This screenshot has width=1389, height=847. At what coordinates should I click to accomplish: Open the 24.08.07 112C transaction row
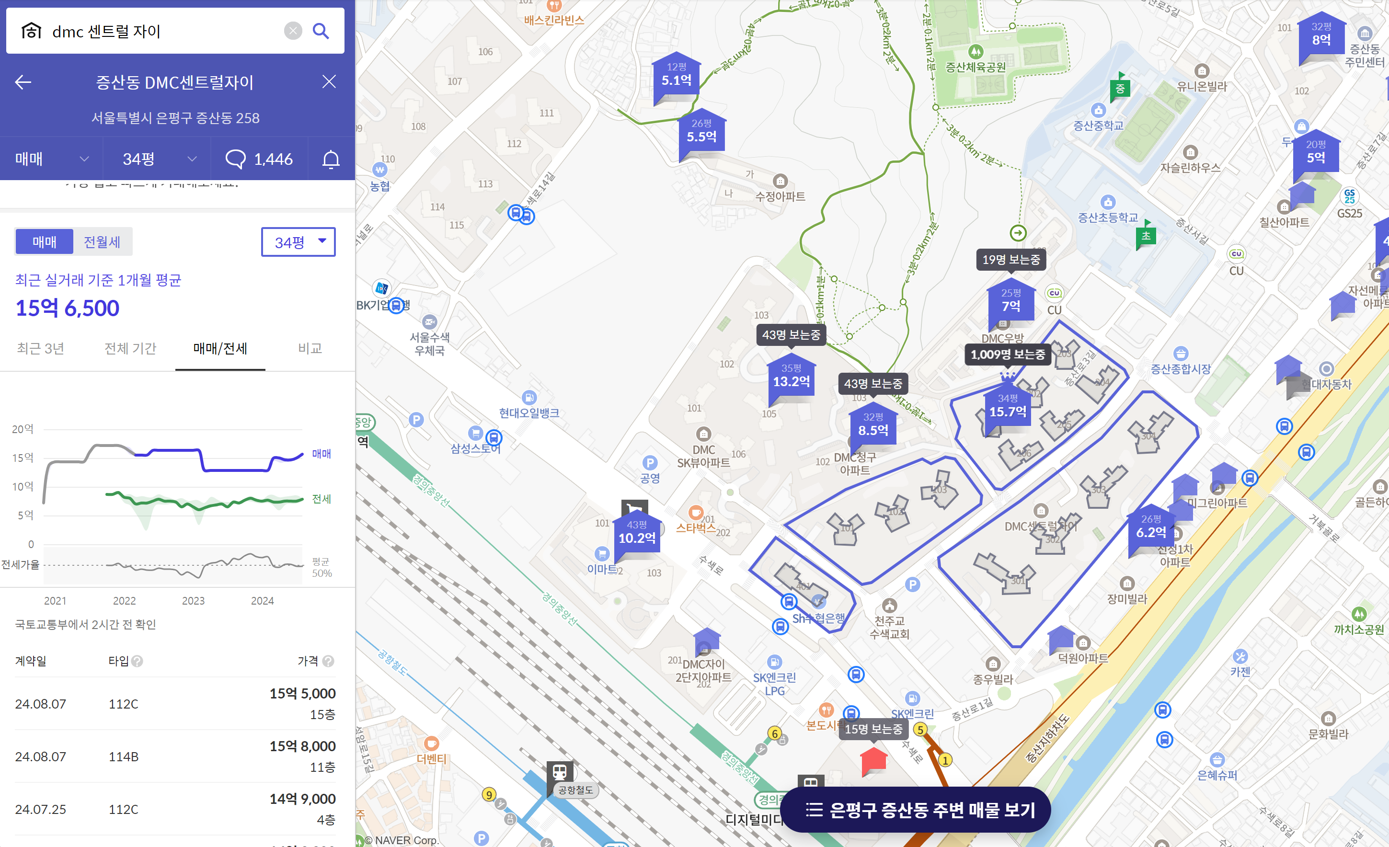click(x=175, y=704)
